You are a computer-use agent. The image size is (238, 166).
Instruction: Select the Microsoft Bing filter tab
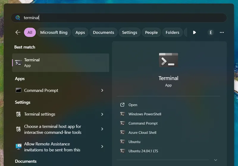(54, 32)
